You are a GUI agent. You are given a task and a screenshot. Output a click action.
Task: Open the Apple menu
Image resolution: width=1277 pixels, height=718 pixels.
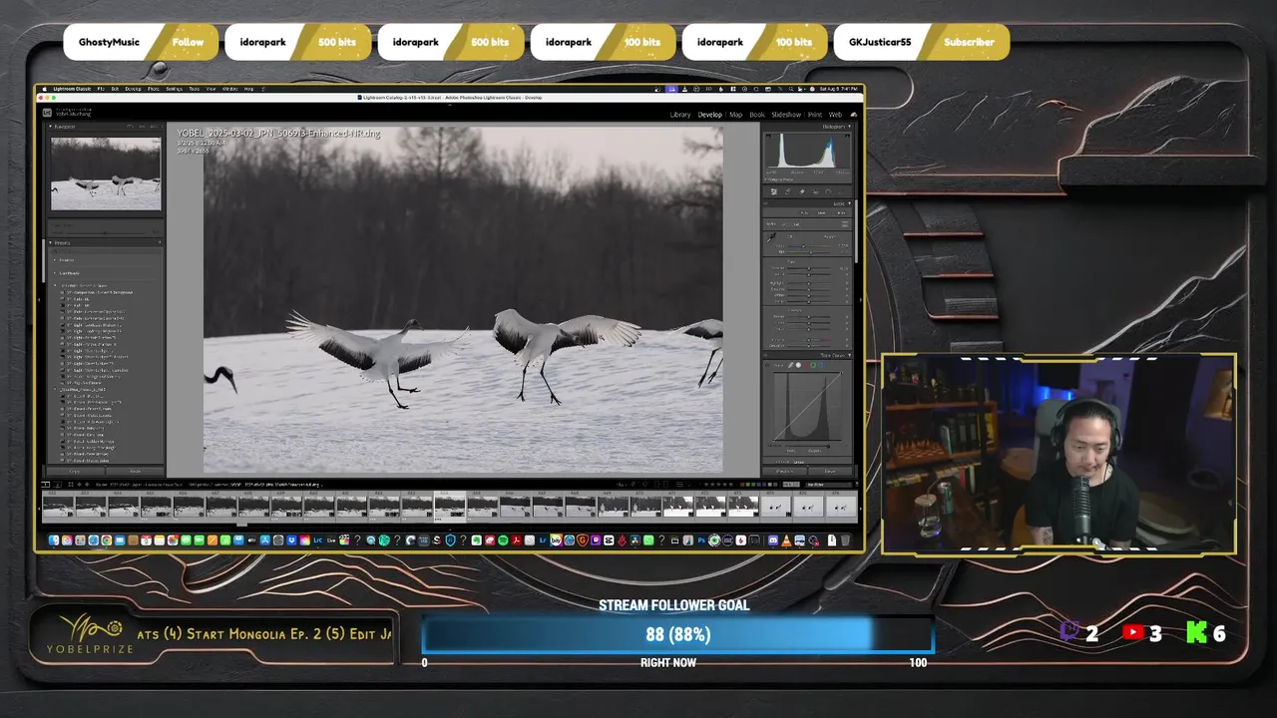click(x=45, y=89)
